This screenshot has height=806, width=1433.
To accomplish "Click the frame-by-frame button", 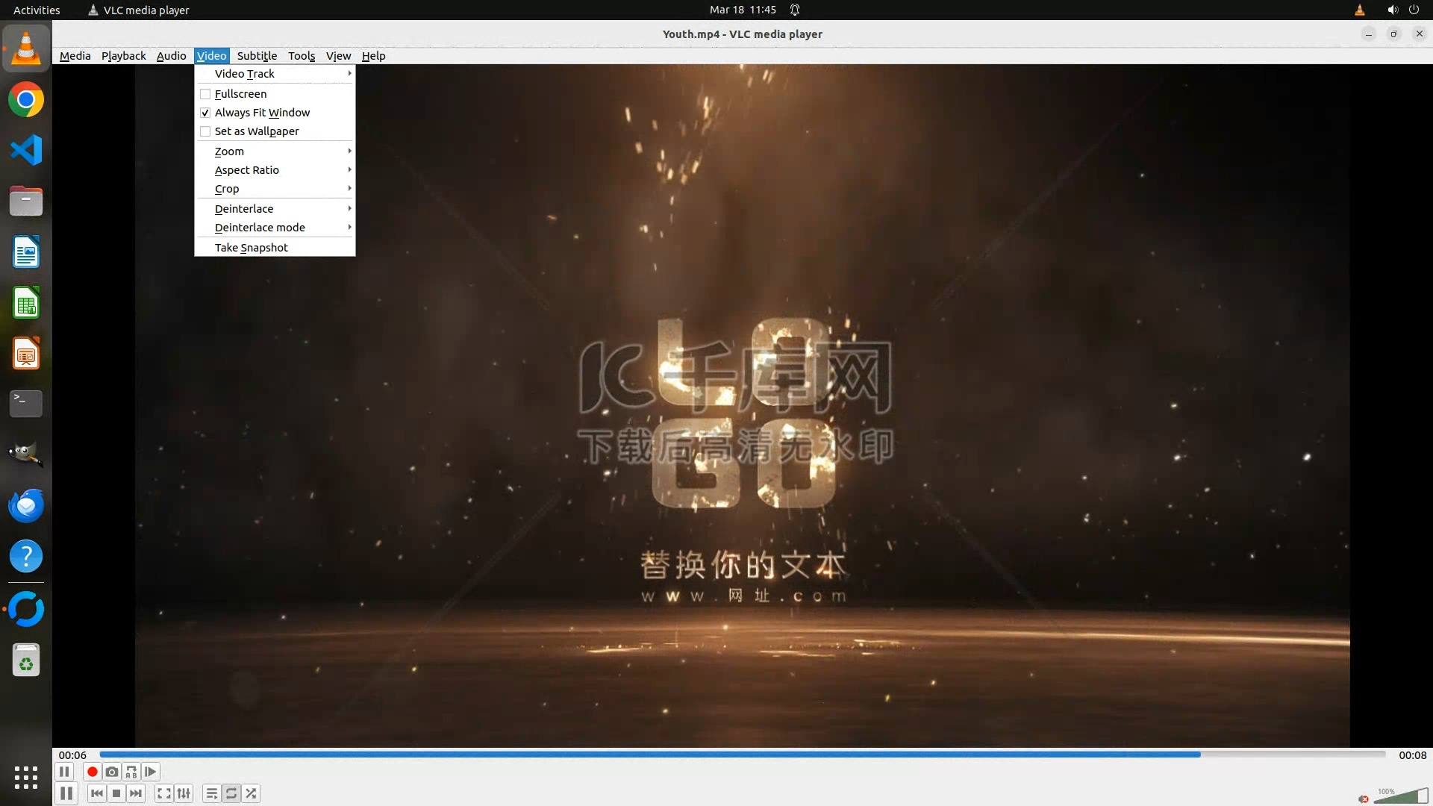I will (151, 772).
